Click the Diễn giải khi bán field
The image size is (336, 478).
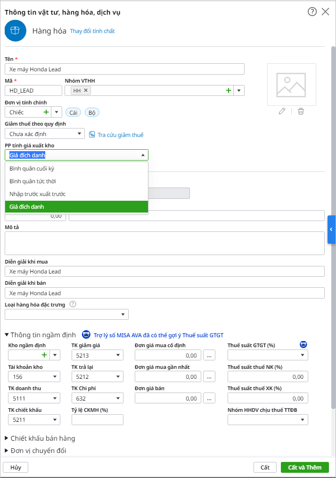[x=164, y=293]
